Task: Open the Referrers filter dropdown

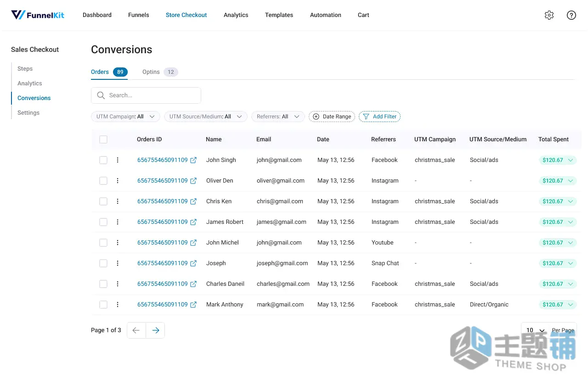Action: coord(278,117)
